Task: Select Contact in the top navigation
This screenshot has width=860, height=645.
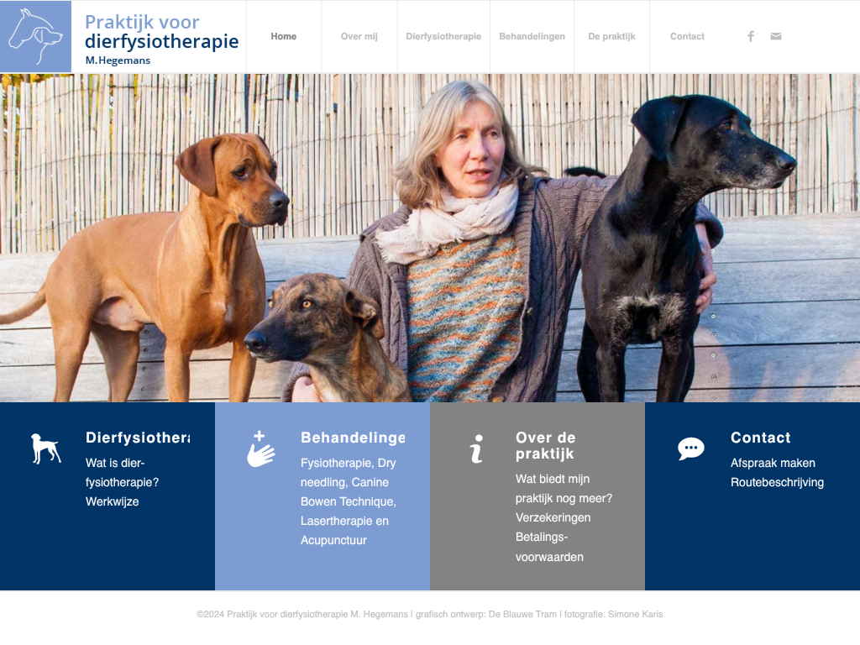Action: [x=687, y=36]
